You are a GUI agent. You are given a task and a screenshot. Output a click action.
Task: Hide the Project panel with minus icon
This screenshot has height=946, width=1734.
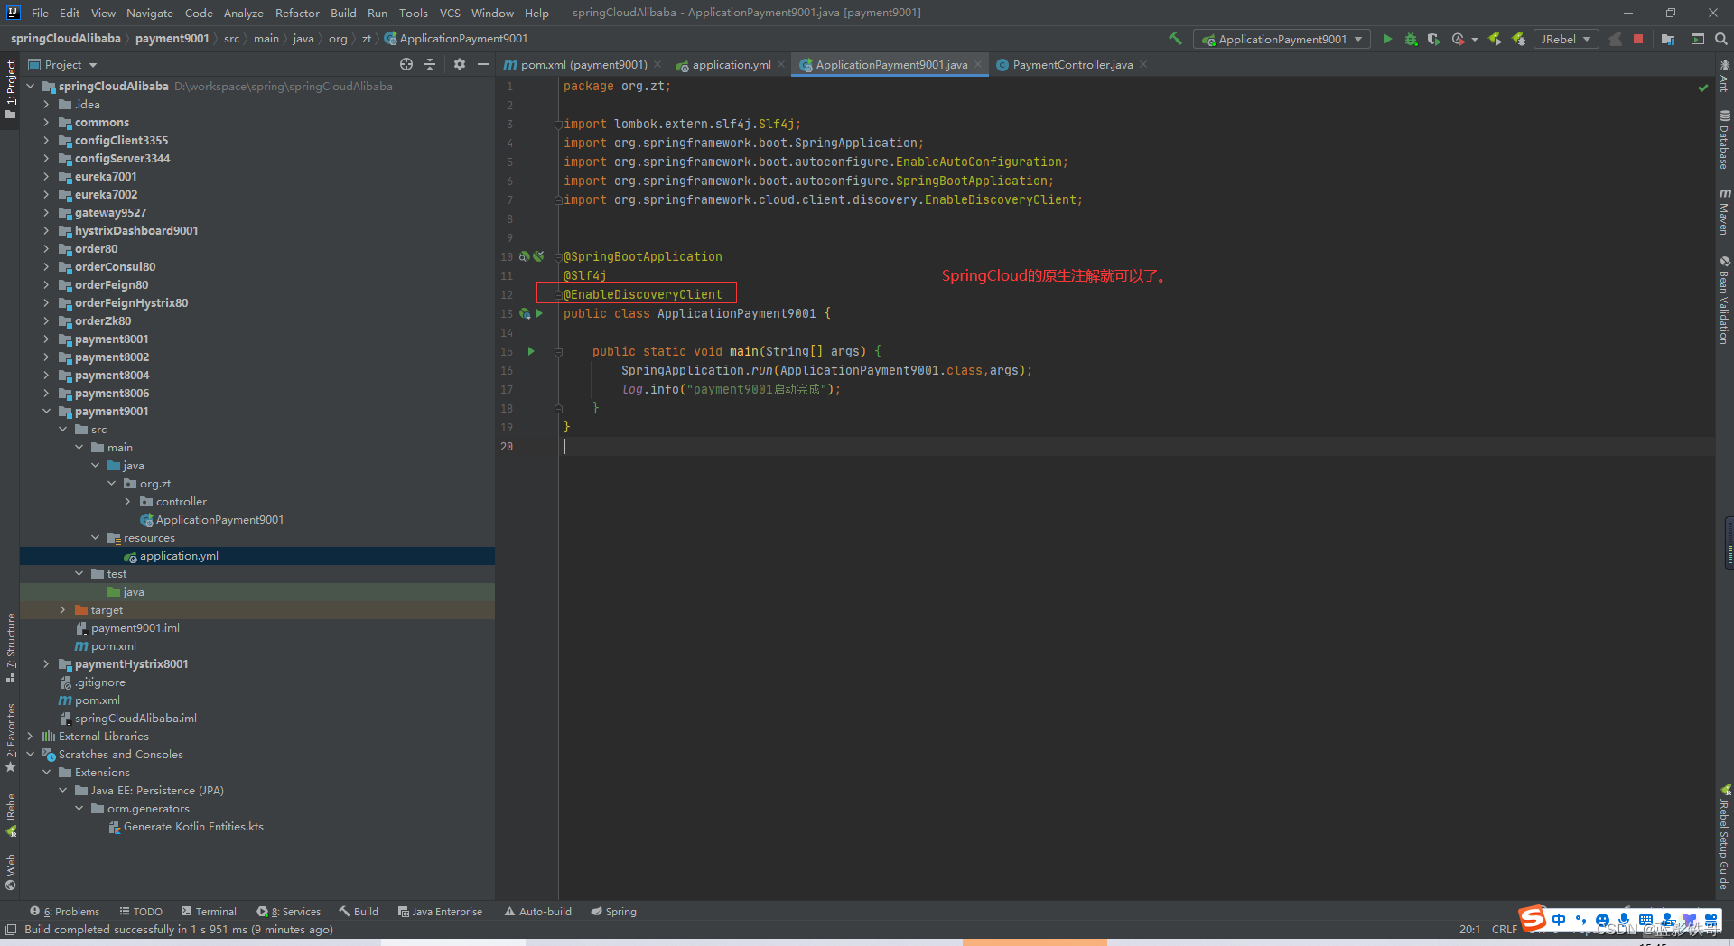pyautogui.click(x=483, y=64)
